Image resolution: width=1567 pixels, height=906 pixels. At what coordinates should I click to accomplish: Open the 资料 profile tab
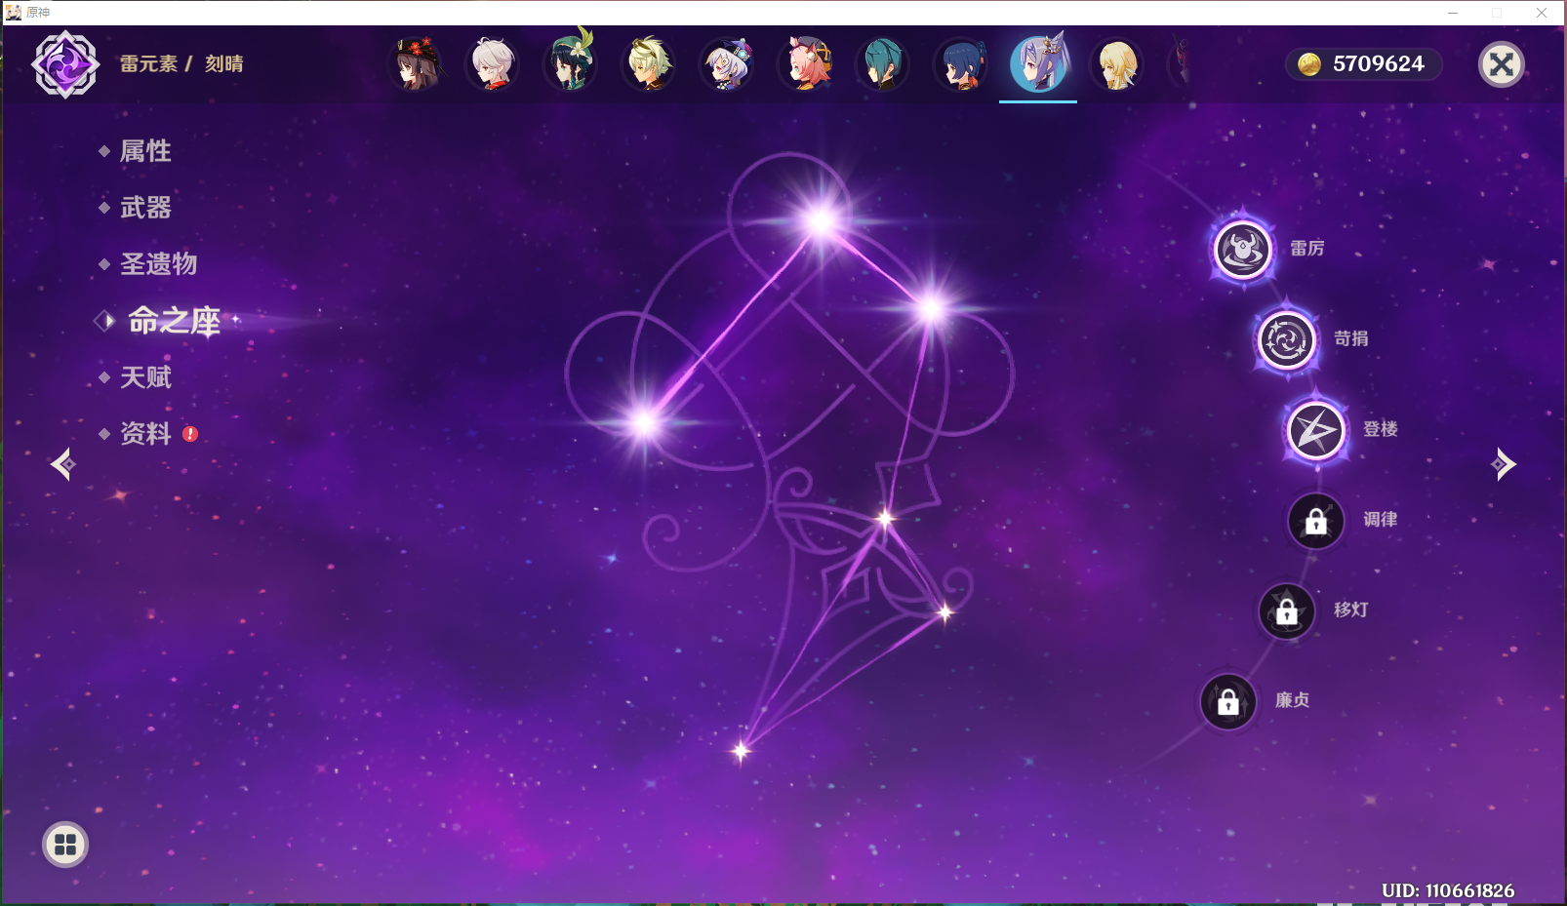point(145,434)
